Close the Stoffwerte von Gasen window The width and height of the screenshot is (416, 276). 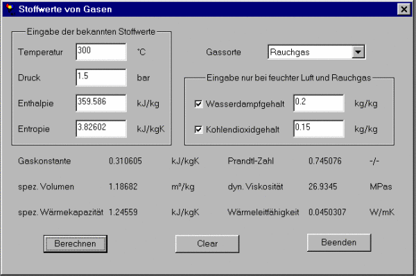[404, 9]
